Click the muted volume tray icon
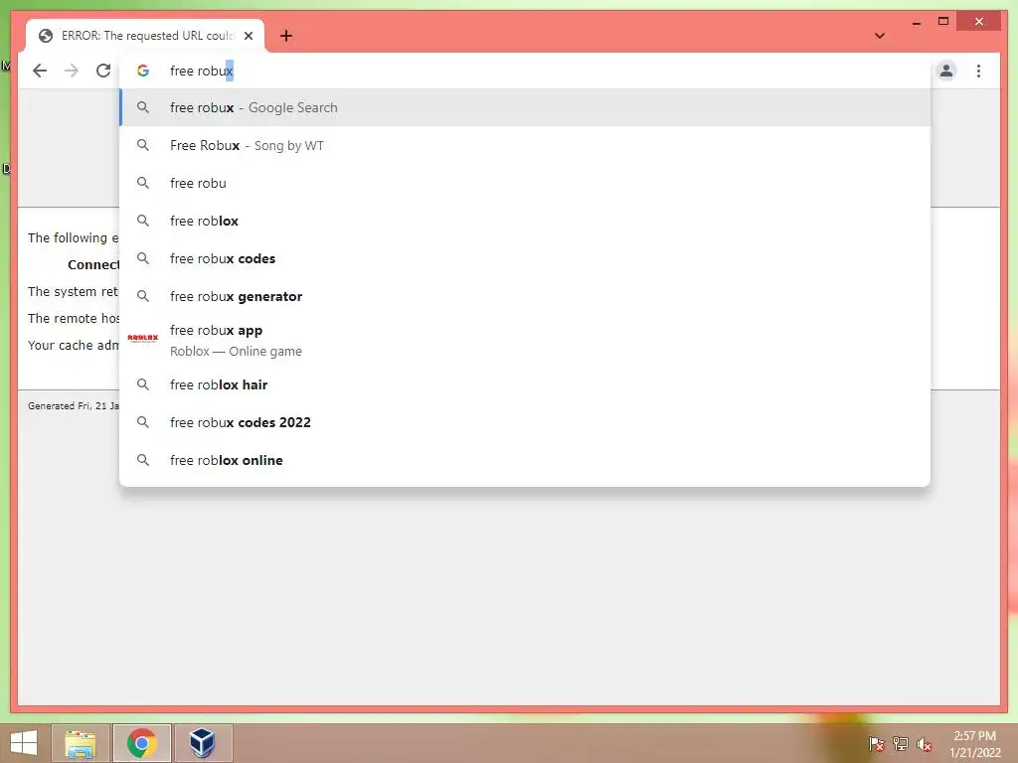Viewport: 1018px width, 763px height. click(x=924, y=743)
